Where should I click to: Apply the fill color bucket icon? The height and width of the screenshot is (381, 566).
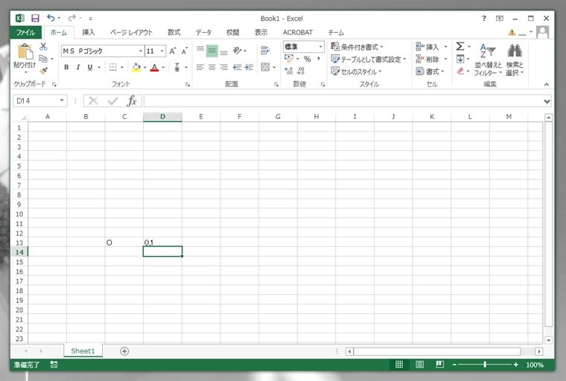click(136, 67)
